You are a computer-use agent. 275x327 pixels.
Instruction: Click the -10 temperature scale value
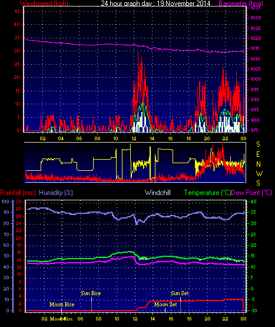tap(253, 311)
